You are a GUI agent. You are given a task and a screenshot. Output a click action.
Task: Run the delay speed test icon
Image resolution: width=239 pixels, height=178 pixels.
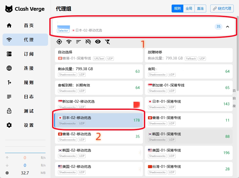(69, 42)
